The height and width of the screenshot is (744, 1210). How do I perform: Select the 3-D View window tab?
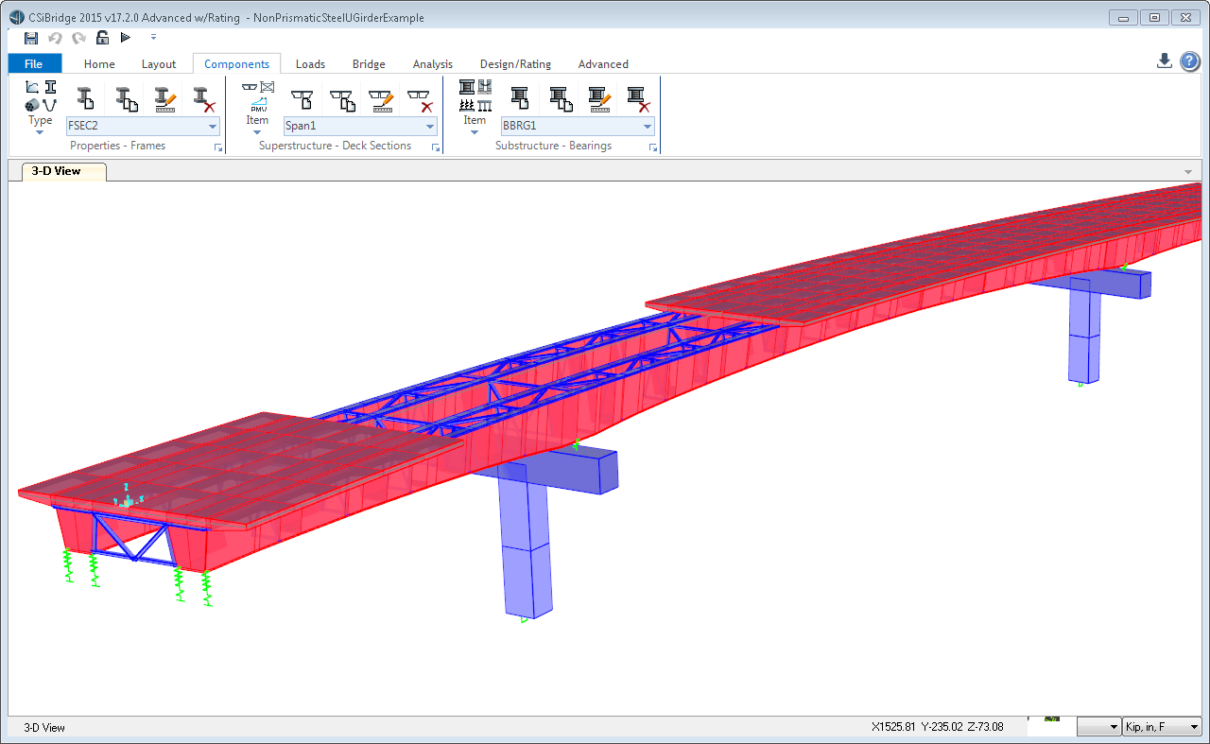coord(57,171)
